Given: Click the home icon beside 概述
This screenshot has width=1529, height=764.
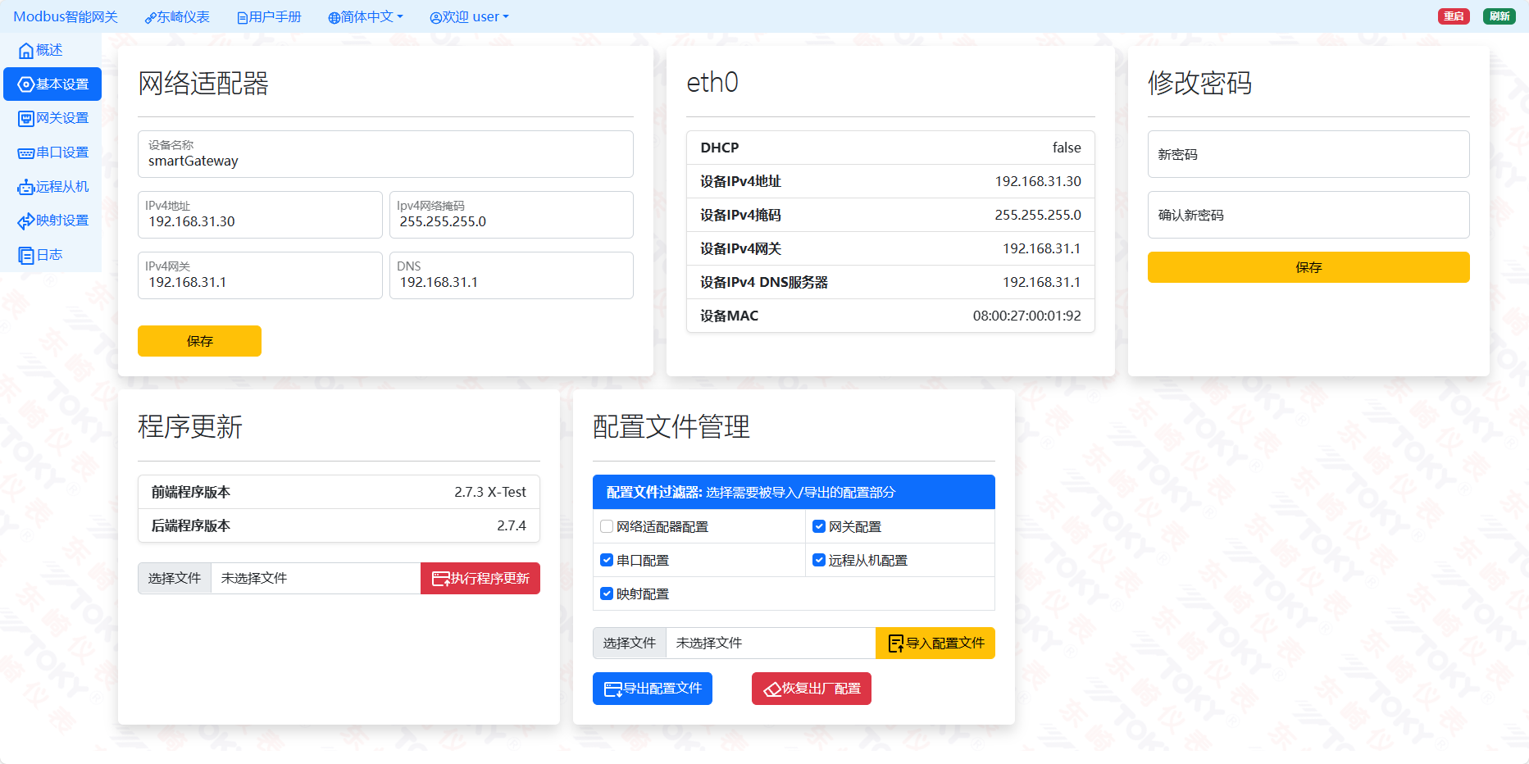Looking at the screenshot, I should click(x=26, y=51).
